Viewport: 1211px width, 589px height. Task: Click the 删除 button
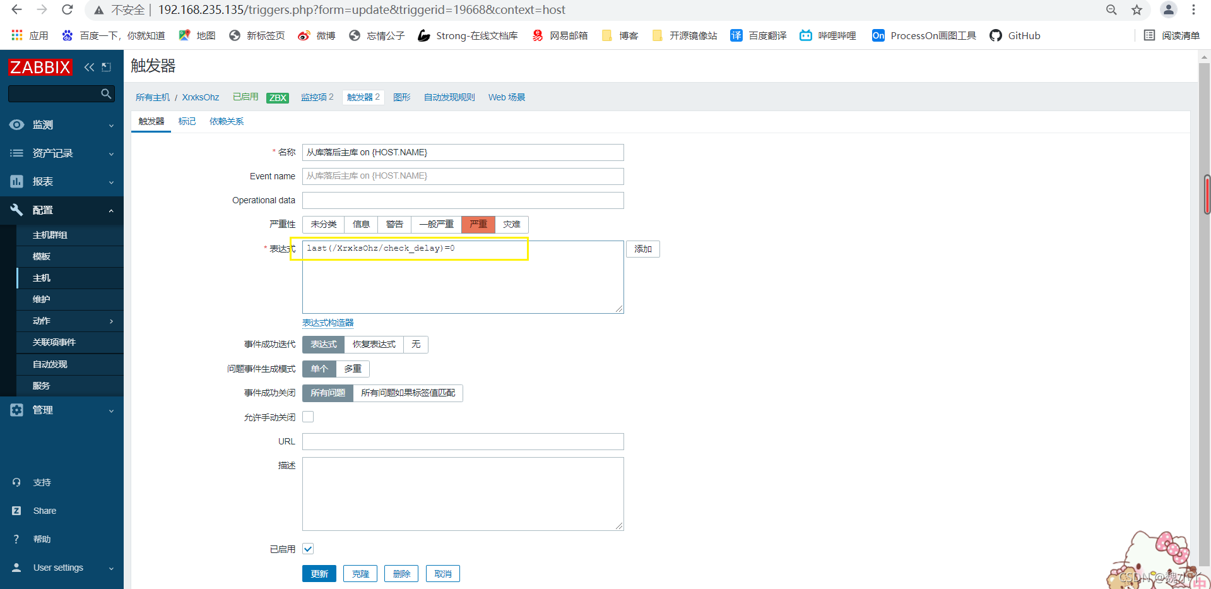pos(401,574)
